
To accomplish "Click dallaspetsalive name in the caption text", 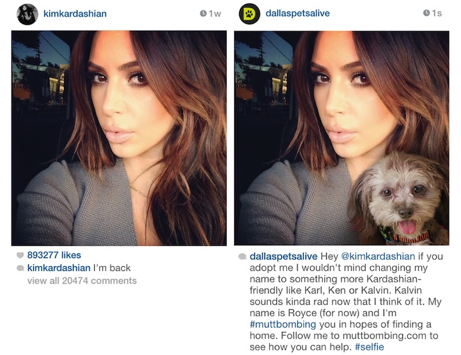I will (283, 256).
